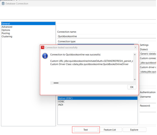Close the Connection tested successfully dialog

[136, 48]
